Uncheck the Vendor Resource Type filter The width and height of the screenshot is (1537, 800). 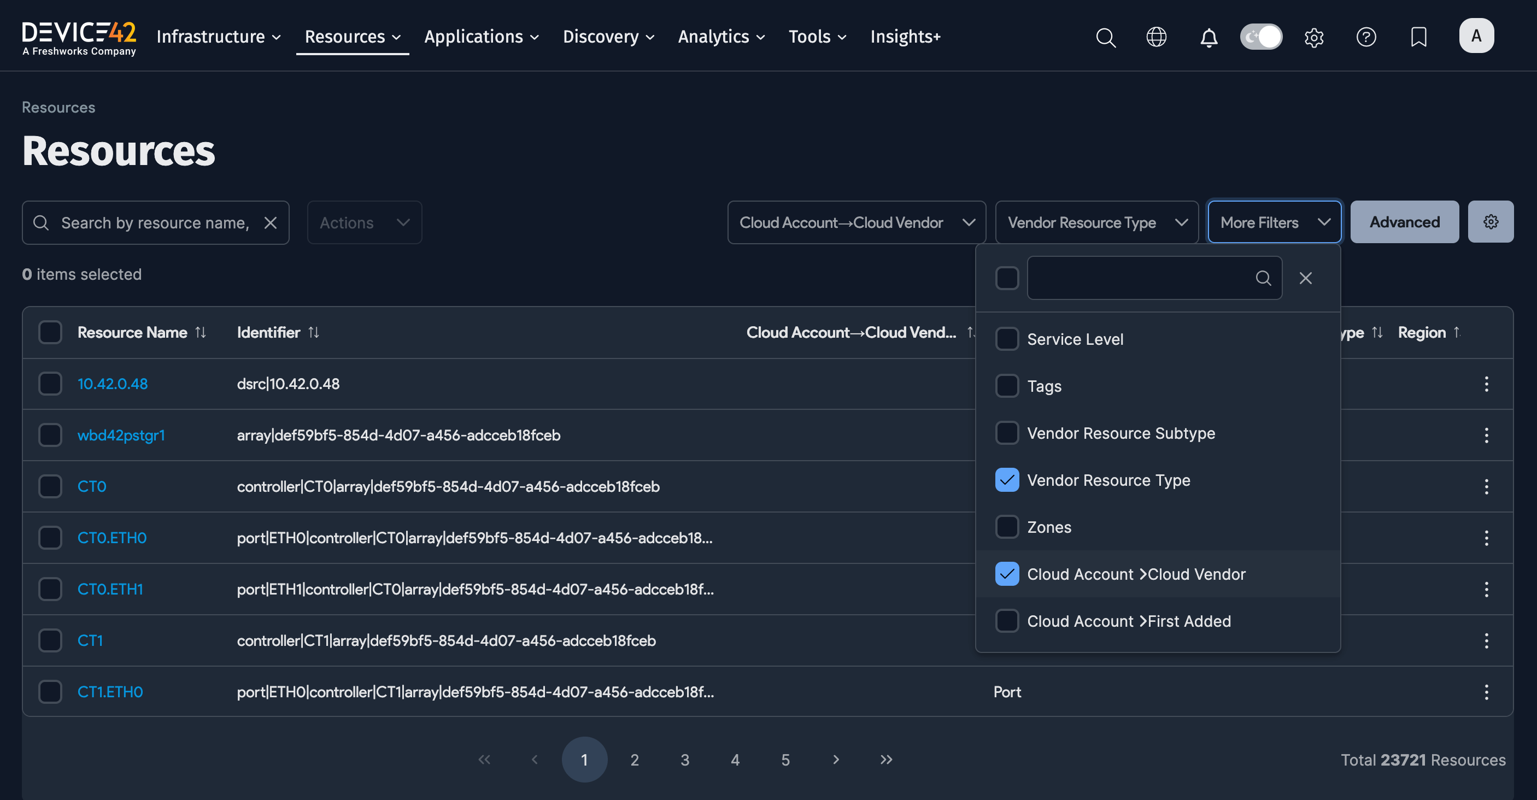coord(1007,480)
